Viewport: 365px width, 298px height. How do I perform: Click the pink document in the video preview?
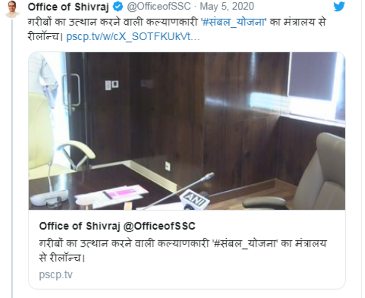pyautogui.click(x=123, y=193)
